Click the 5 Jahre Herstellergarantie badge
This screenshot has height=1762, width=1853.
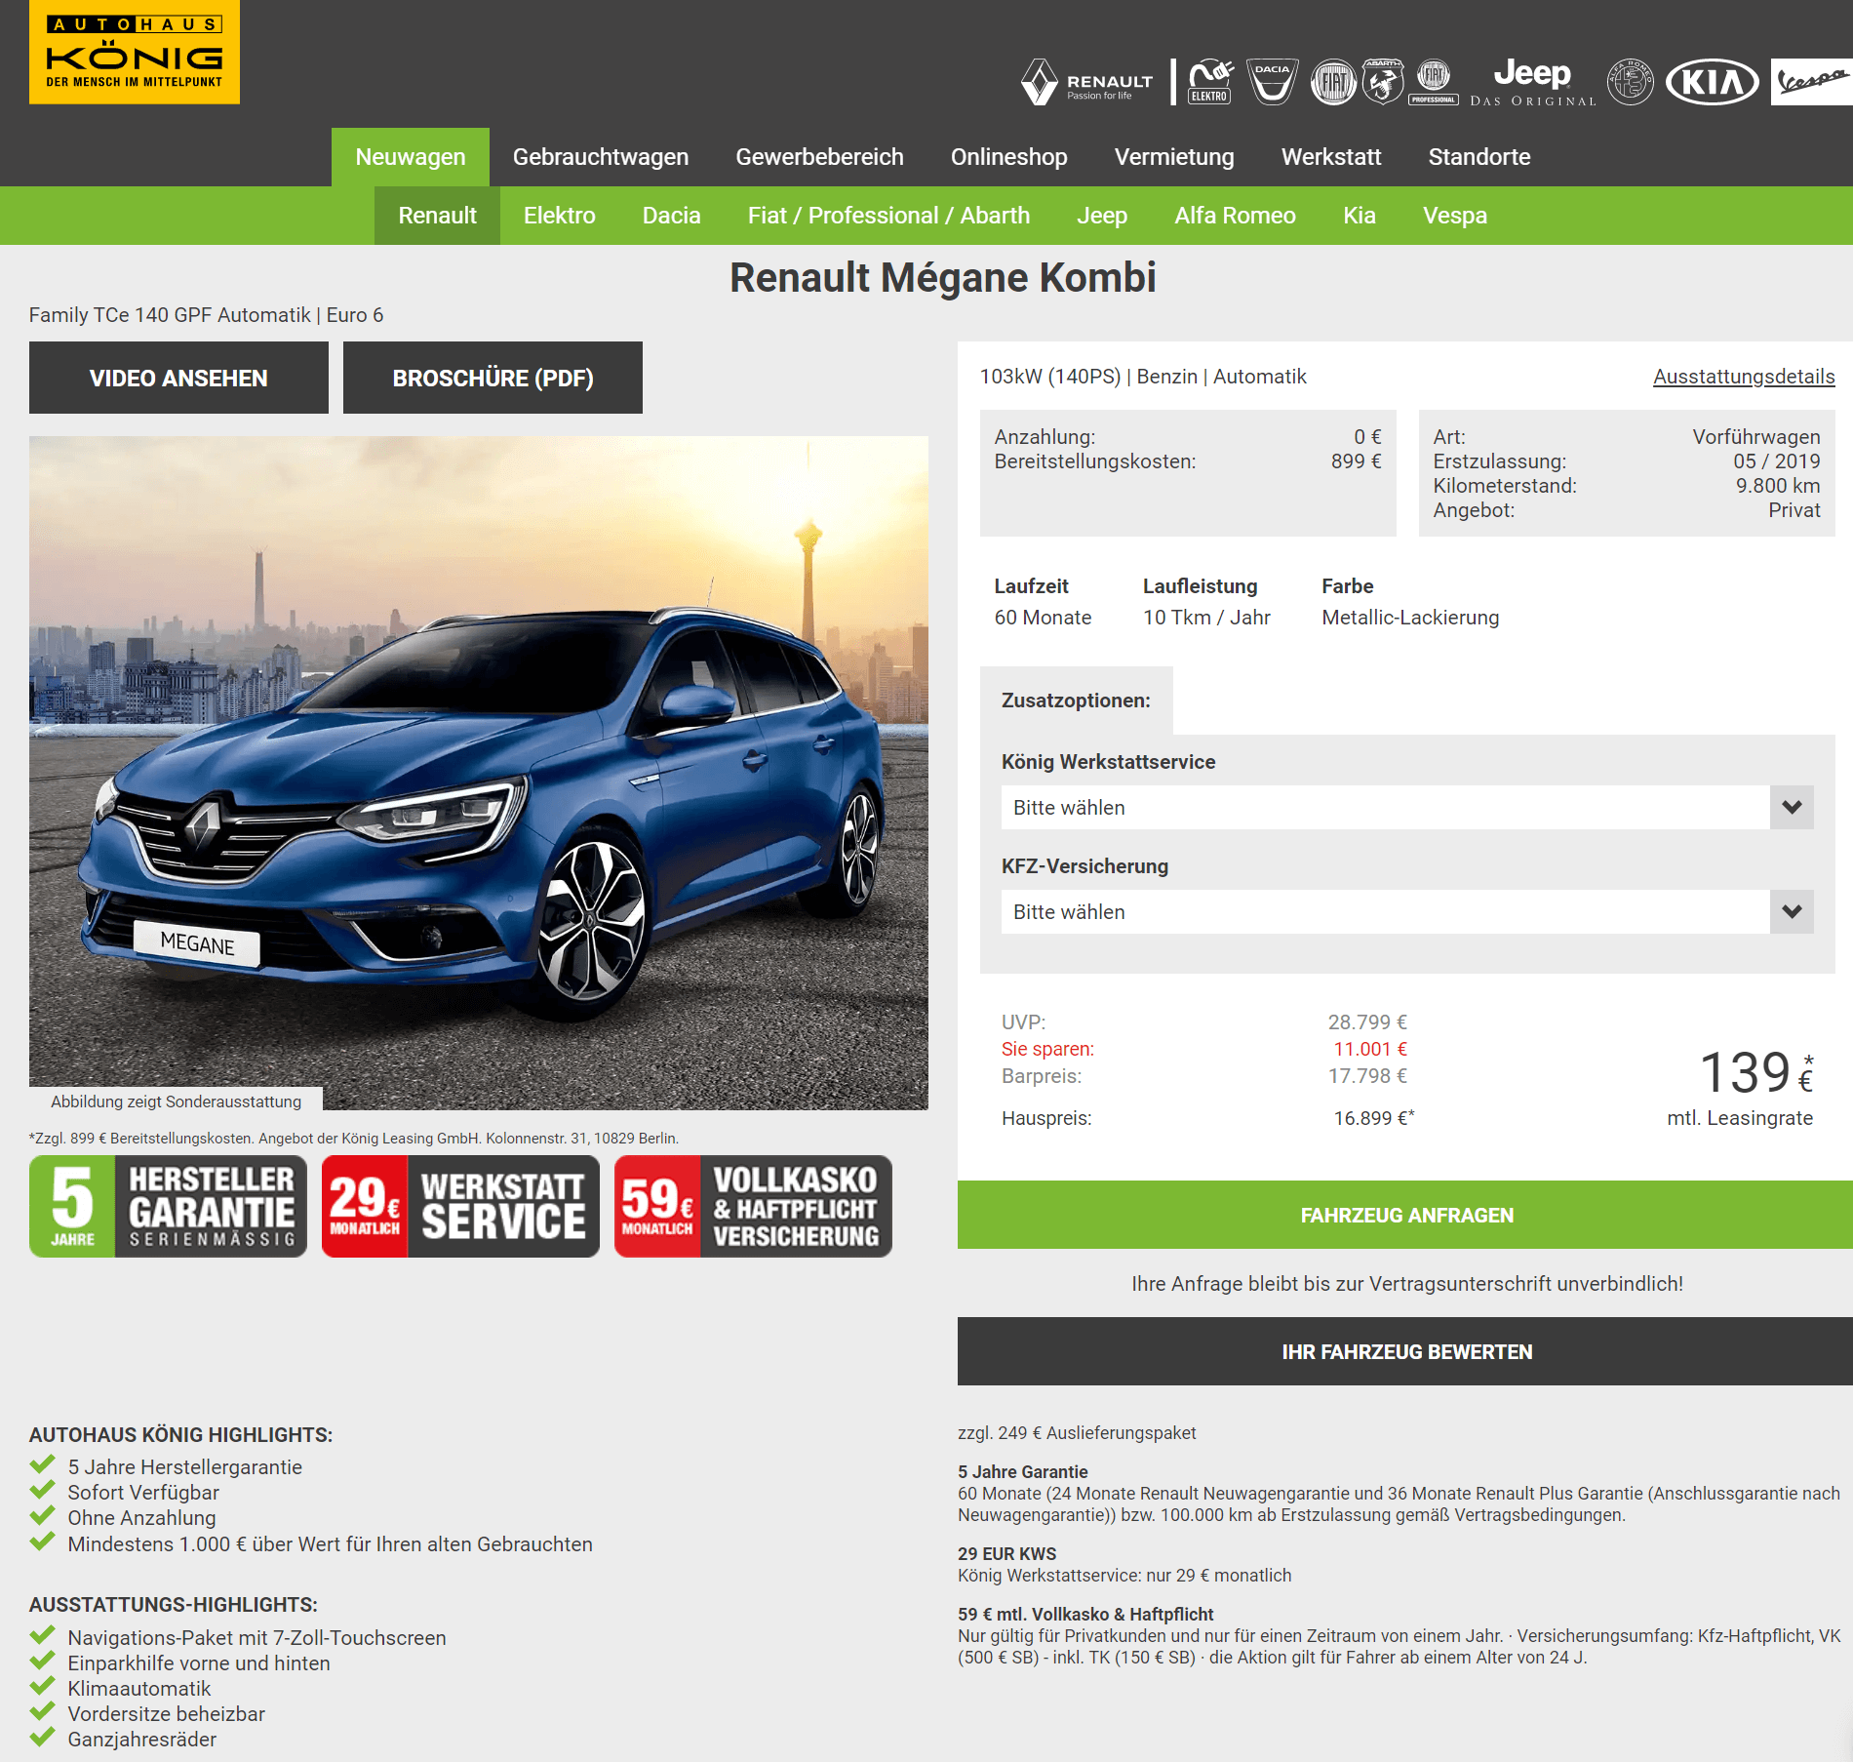[x=168, y=1206]
